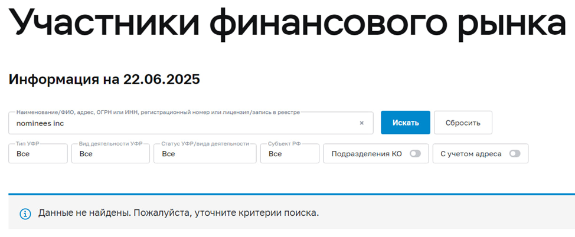
Task: Click the Вид деятельности УФР caption label
Action: [111, 144]
